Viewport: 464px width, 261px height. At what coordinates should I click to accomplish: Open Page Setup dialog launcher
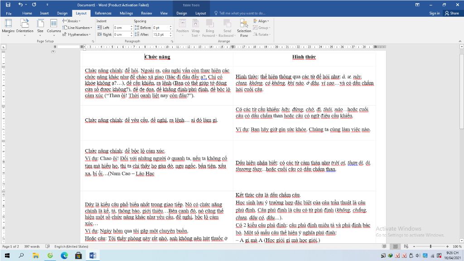92,41
